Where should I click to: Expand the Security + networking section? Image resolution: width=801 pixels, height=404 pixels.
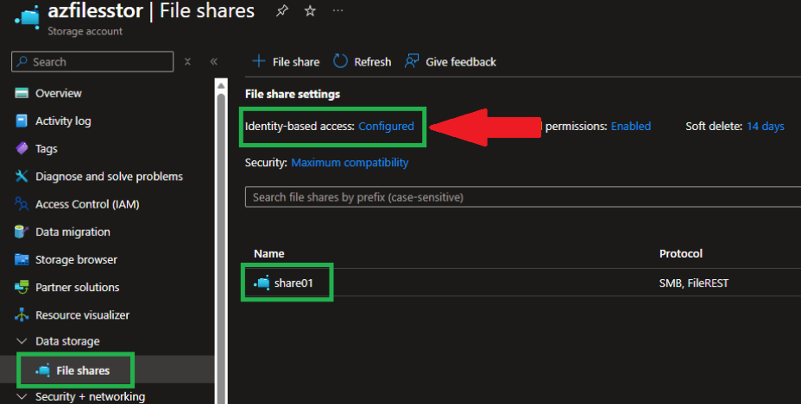point(22,397)
